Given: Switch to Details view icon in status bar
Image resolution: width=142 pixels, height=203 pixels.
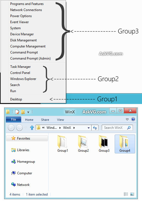Looking at the screenshot, I should [126, 194].
